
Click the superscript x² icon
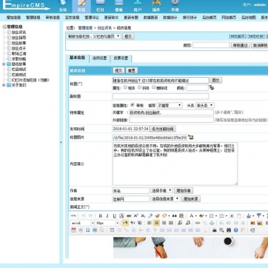[135, 215]
